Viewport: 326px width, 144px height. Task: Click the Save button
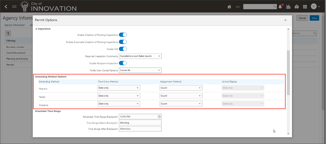click(x=314, y=18)
